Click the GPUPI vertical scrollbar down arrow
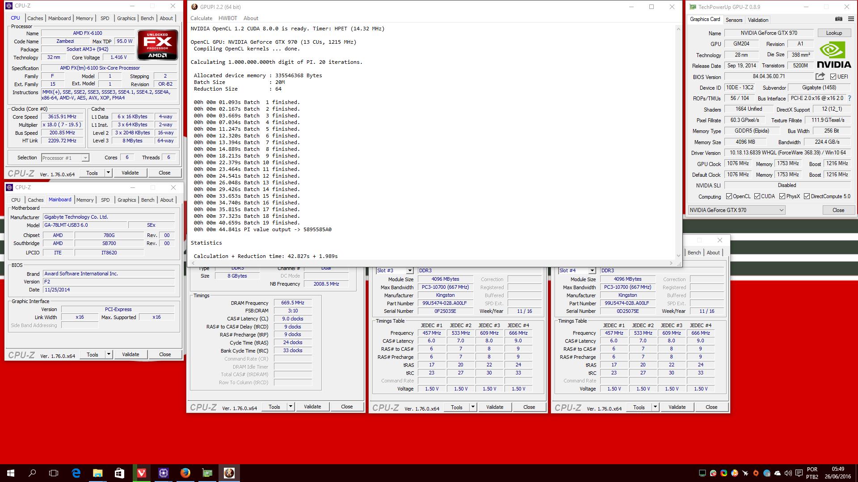Image resolution: width=858 pixels, height=482 pixels. [x=678, y=256]
